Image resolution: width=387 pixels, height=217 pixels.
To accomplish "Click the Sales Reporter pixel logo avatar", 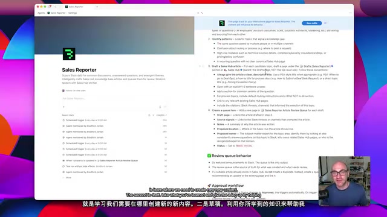I will [x=69, y=54].
